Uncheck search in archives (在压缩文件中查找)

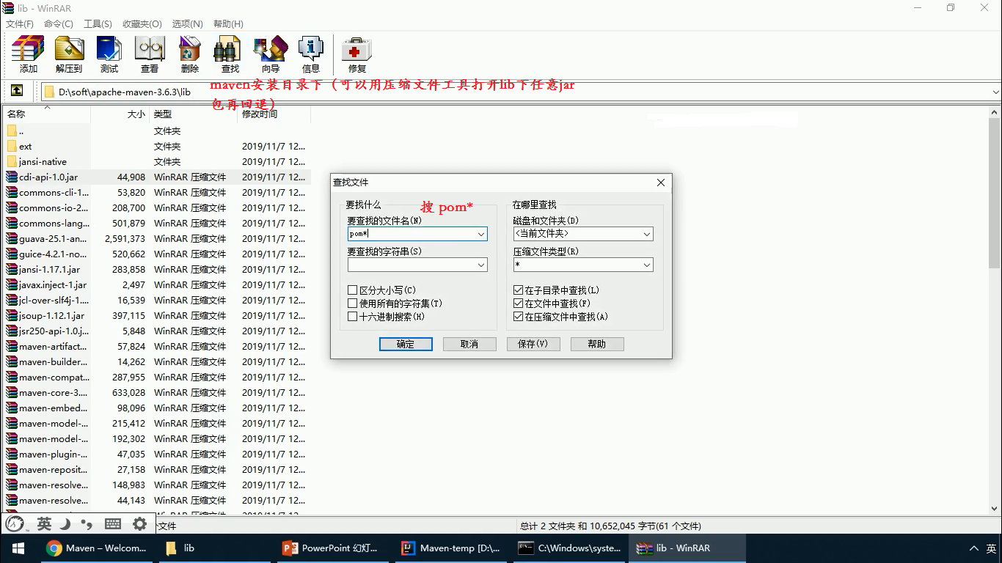[x=519, y=317]
